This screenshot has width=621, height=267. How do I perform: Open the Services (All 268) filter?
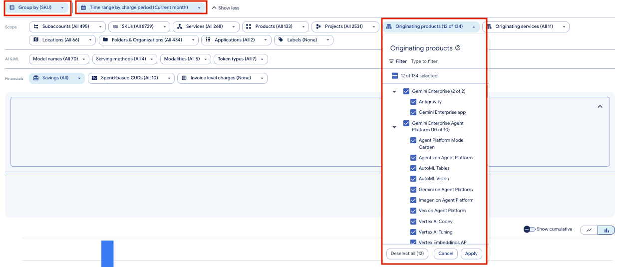pyautogui.click(x=206, y=26)
